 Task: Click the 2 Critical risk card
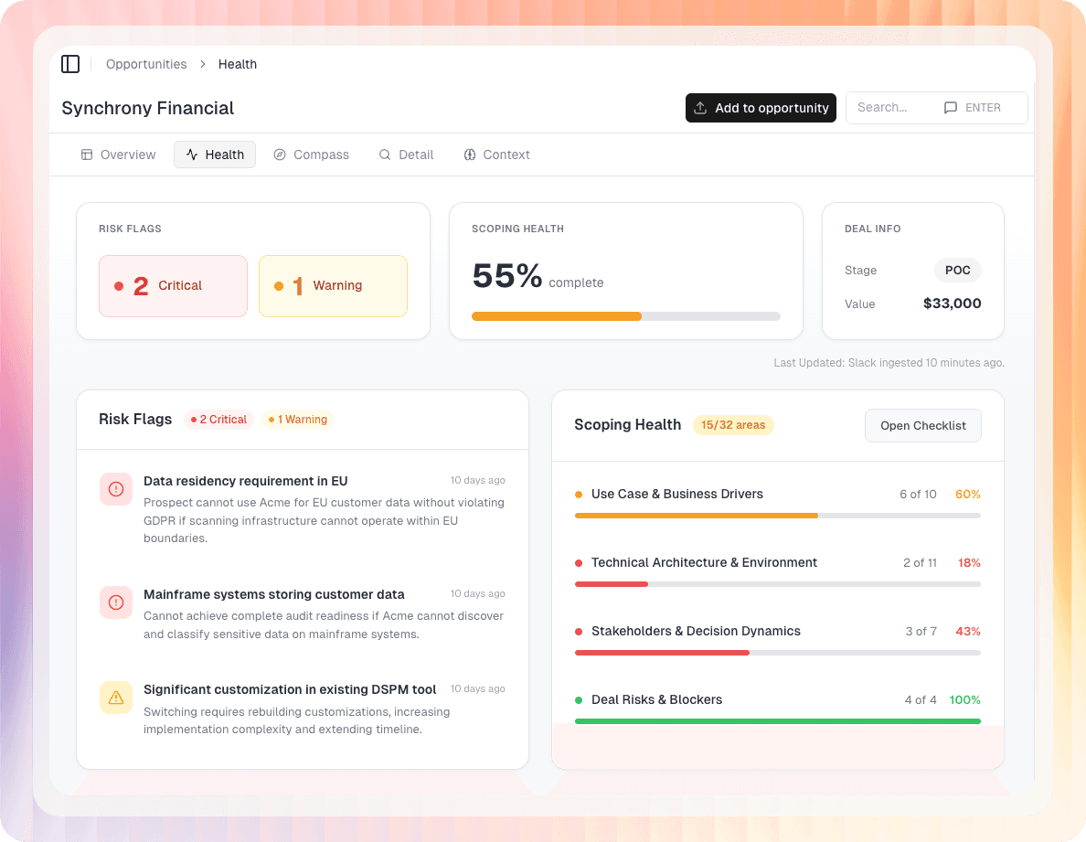[173, 286]
